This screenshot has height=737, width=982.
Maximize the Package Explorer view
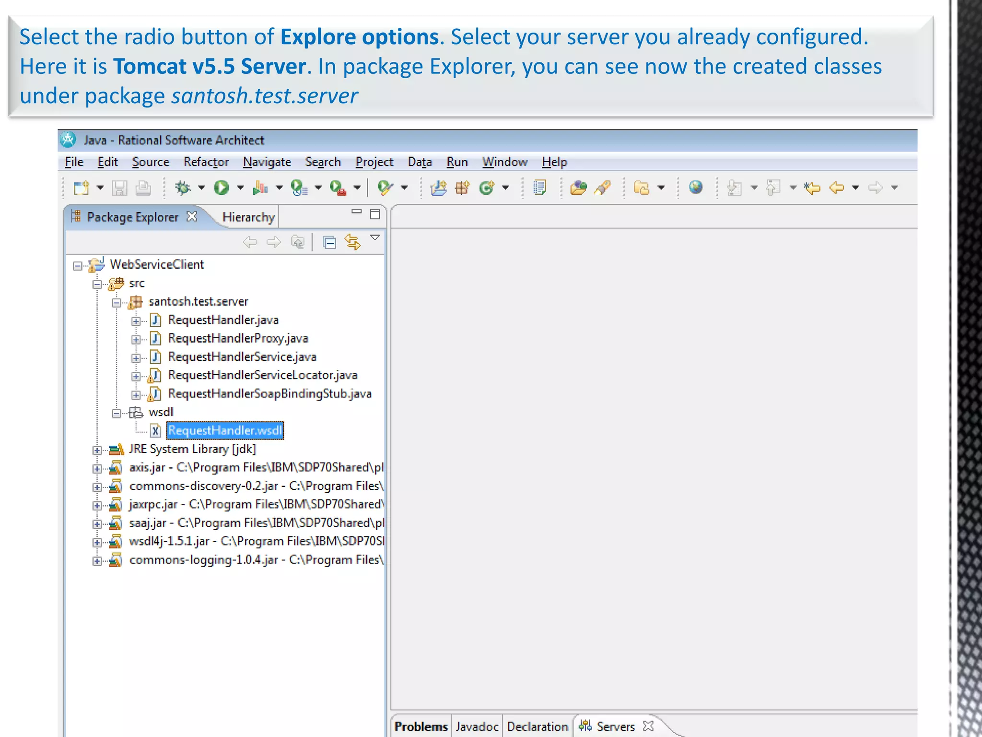(x=375, y=214)
